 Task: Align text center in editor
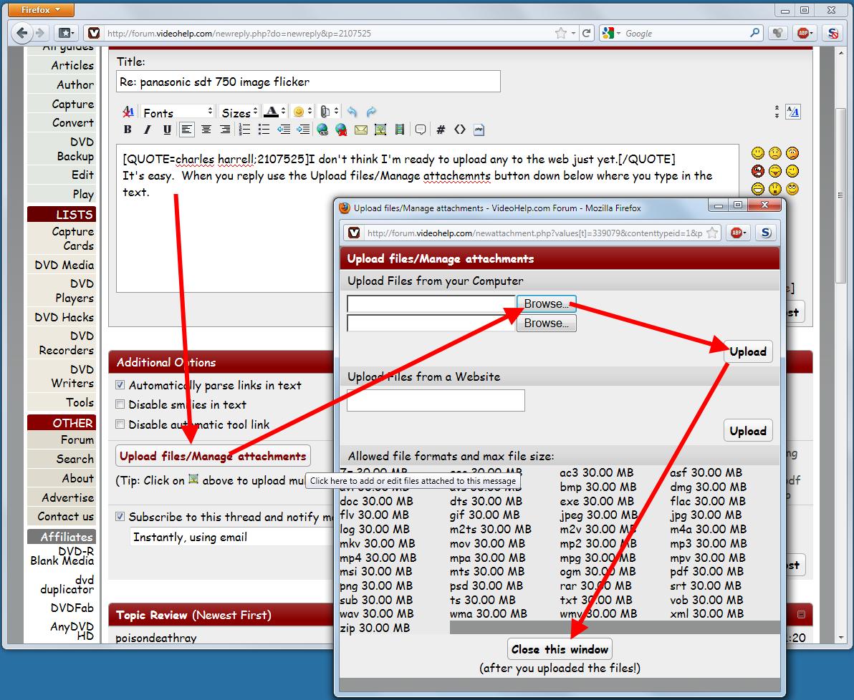click(x=206, y=130)
